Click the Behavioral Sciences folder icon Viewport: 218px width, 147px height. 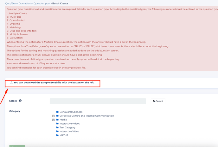pos(57,112)
